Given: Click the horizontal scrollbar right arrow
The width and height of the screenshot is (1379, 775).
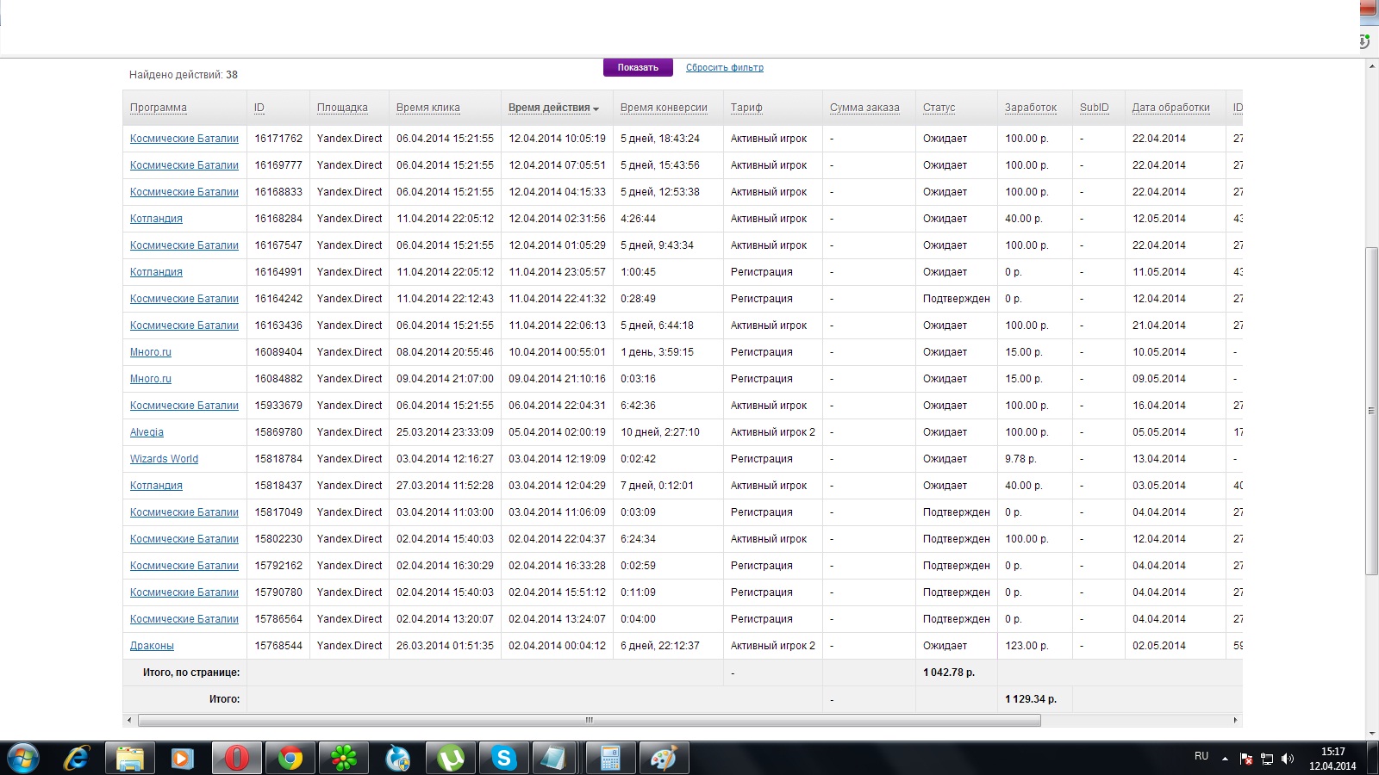Looking at the screenshot, I should [1235, 720].
